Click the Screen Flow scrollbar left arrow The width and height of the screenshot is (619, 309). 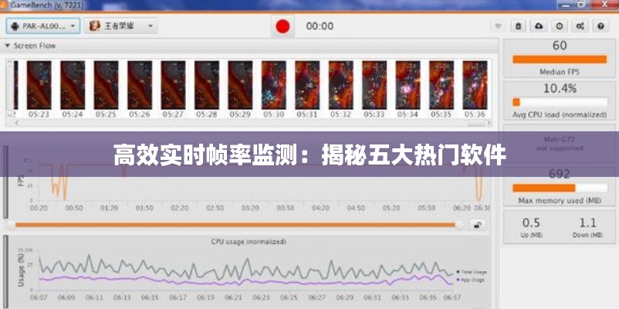[x=16, y=123]
